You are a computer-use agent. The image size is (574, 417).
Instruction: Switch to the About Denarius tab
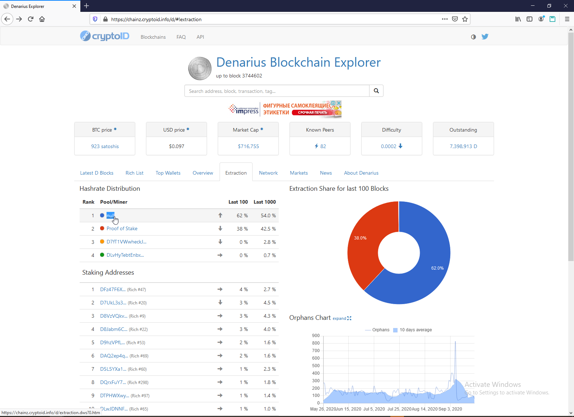[x=361, y=173]
